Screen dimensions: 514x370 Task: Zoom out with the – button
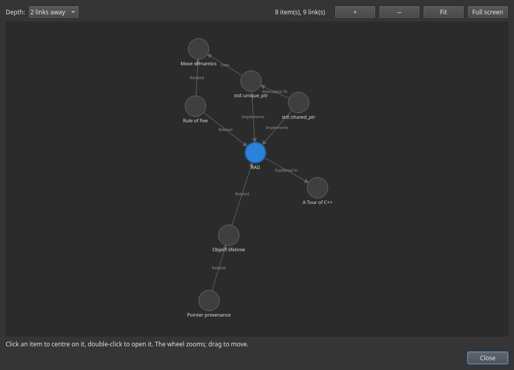(x=399, y=12)
